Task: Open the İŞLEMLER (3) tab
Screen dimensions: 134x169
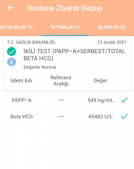Action: [x=111, y=27]
